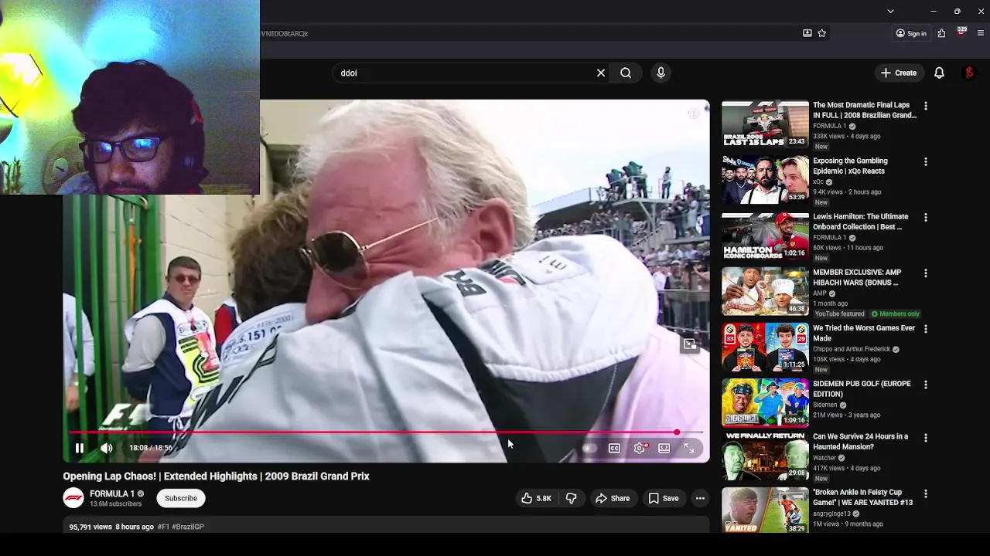
Task: Subscribe to FORMULA 1 channel
Action: click(181, 498)
